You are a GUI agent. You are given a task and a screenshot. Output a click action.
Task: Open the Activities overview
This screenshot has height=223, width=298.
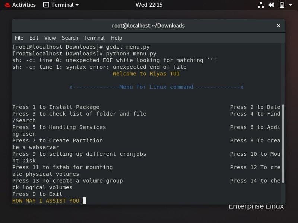pos(23,5)
